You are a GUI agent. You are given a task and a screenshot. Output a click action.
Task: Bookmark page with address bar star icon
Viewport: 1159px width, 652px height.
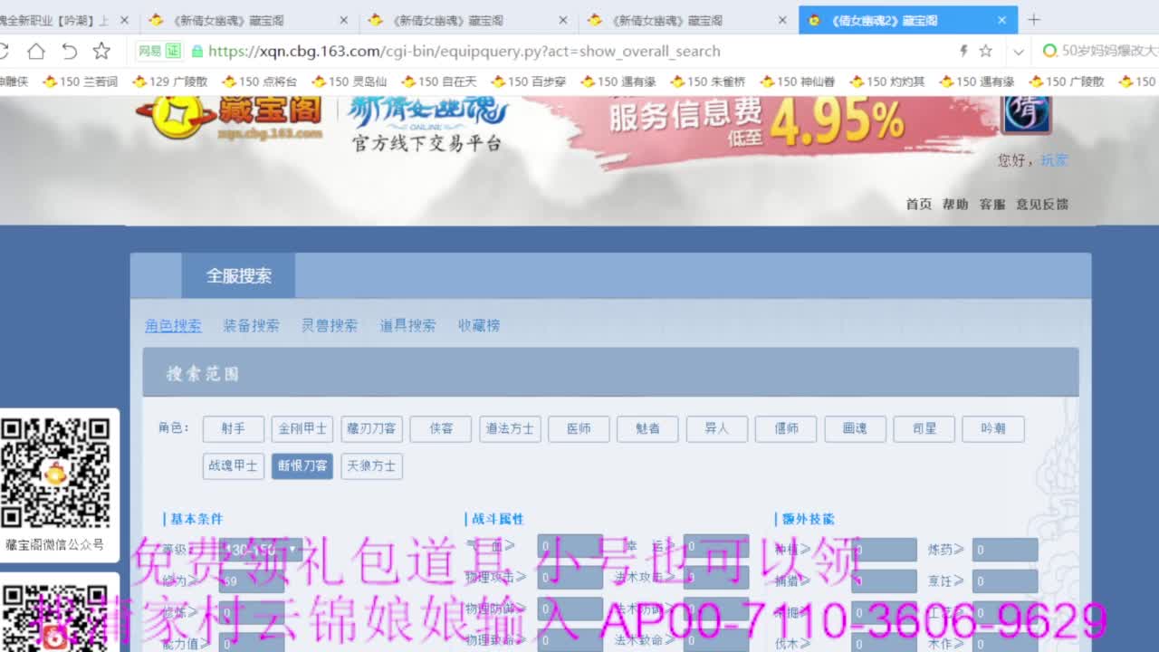click(x=986, y=51)
